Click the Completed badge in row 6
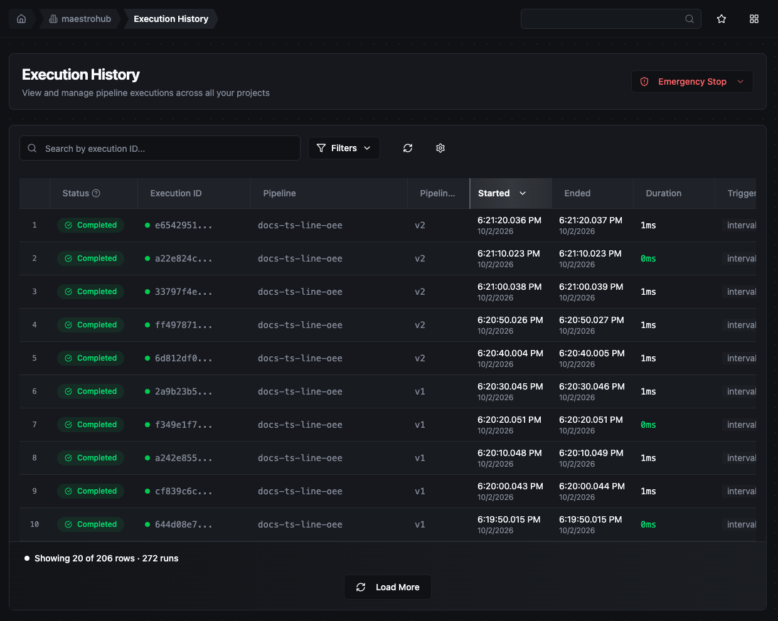The height and width of the screenshot is (621, 778). 90,391
